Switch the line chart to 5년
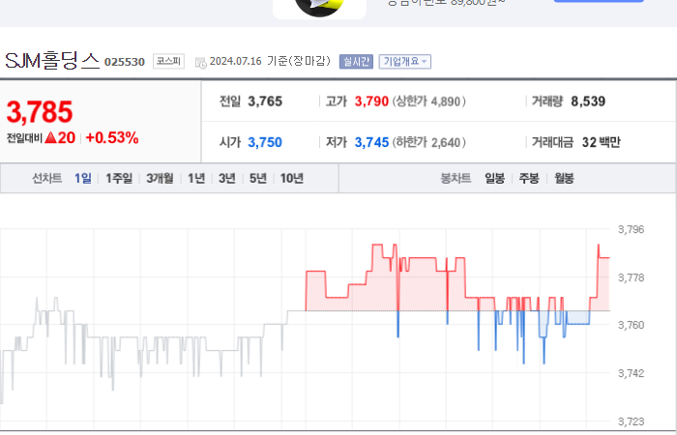The image size is (677, 435). [x=258, y=178]
